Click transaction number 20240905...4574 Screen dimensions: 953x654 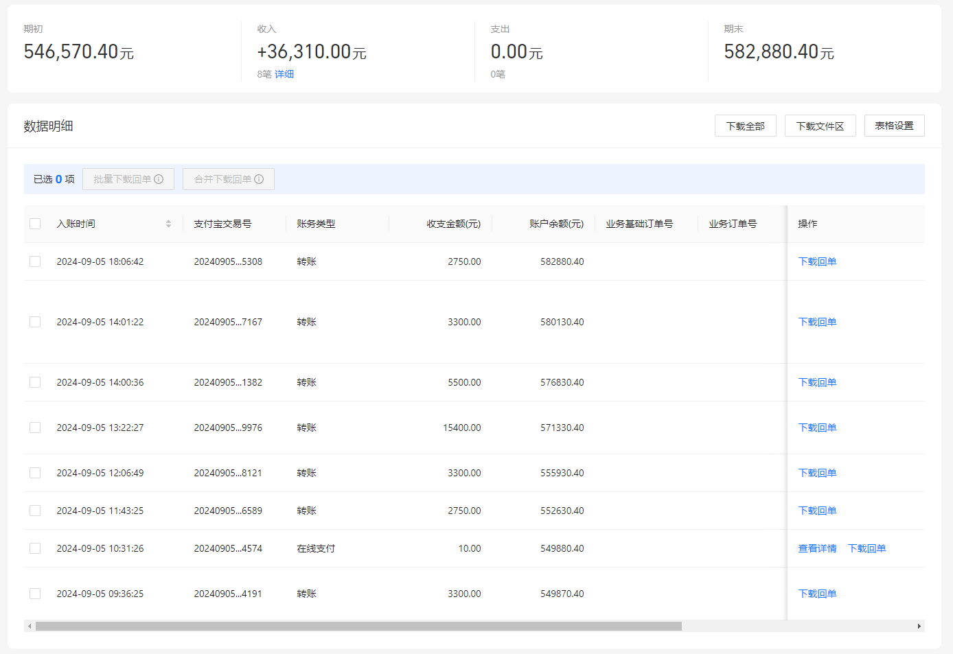(x=228, y=548)
